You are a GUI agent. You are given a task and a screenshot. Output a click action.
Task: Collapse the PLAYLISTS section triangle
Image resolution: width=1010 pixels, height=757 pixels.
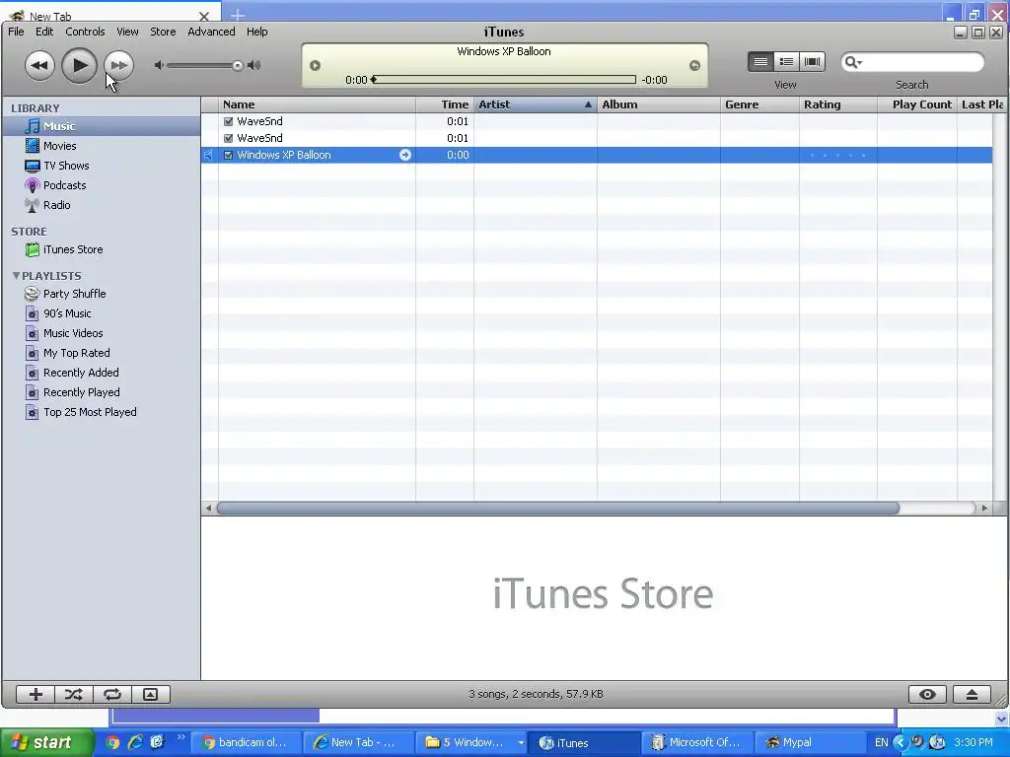point(16,276)
